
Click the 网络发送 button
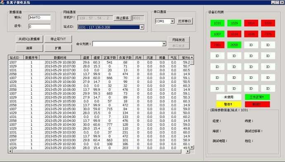coord(178,40)
